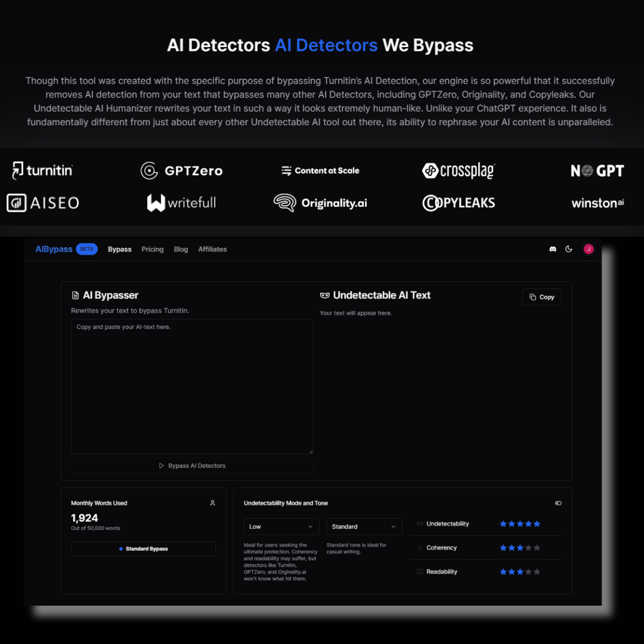Click the Copyleaks logo
644x644 pixels.
coord(459,203)
